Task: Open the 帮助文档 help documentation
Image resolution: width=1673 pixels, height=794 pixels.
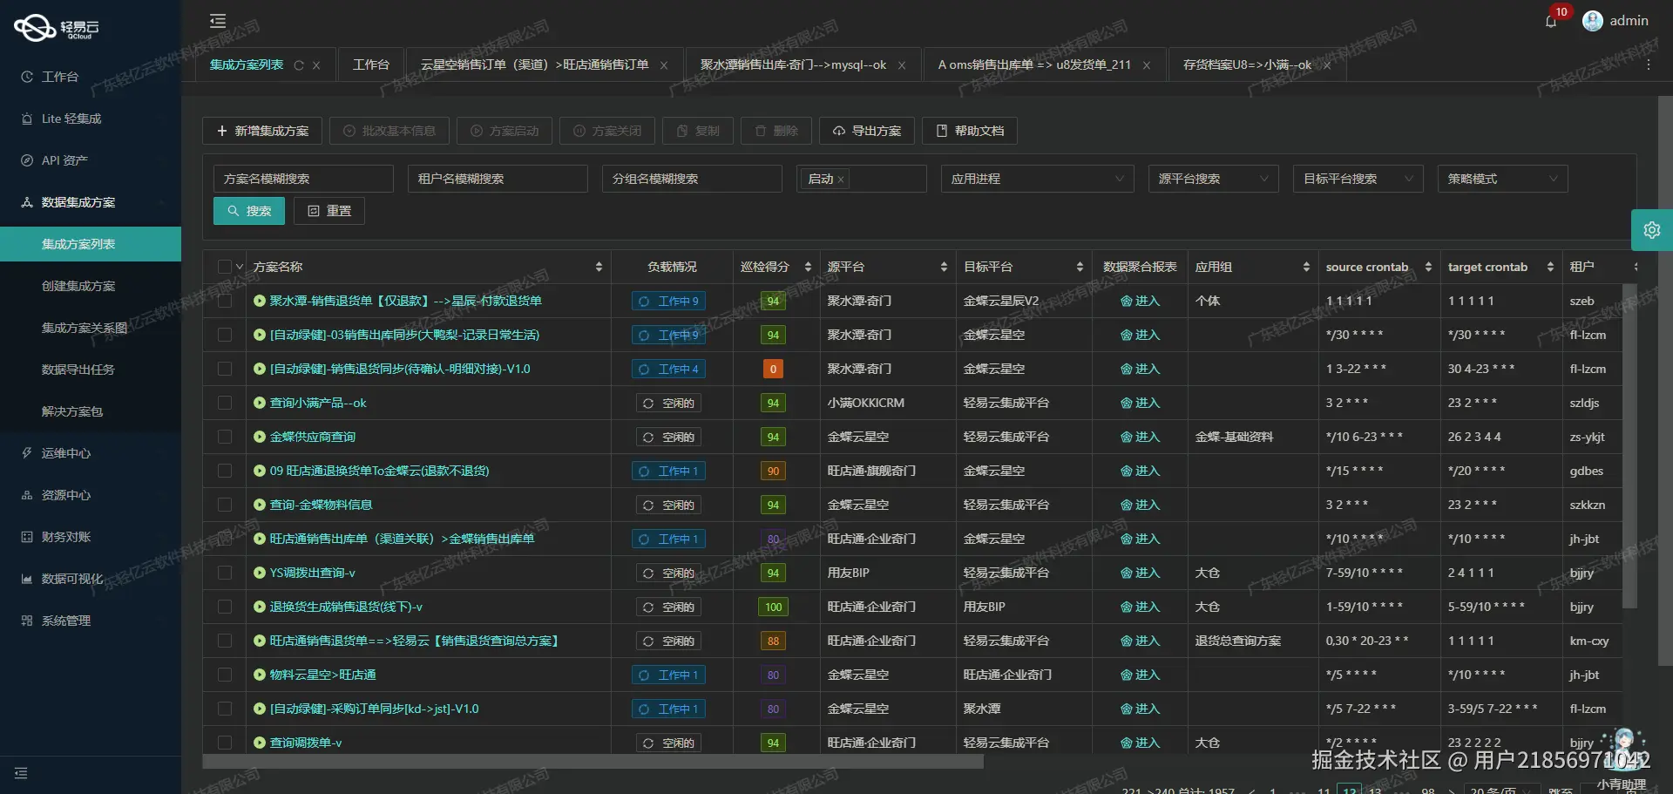Action: click(x=968, y=131)
